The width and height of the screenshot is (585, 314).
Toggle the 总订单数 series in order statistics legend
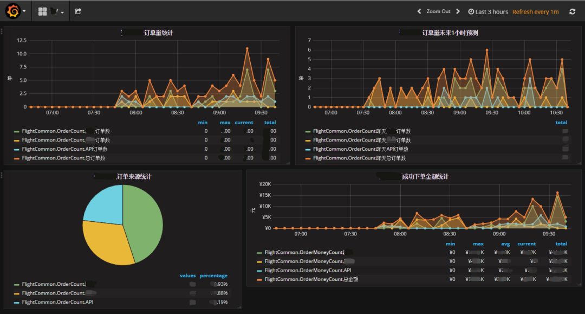click(63, 158)
